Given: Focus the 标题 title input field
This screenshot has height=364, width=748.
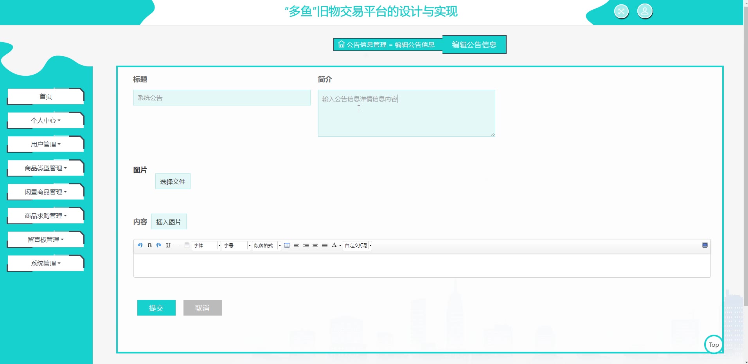Looking at the screenshot, I should [222, 98].
